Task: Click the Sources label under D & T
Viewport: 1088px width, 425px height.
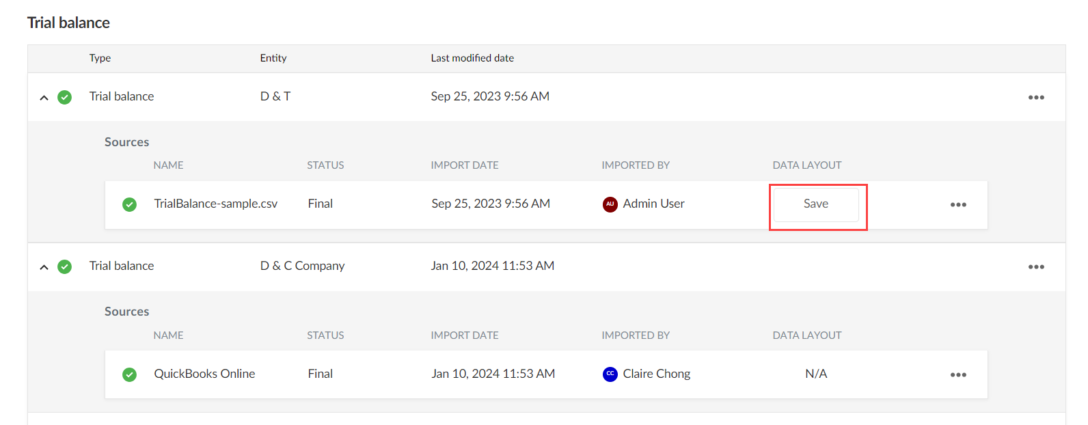Action: 126,142
